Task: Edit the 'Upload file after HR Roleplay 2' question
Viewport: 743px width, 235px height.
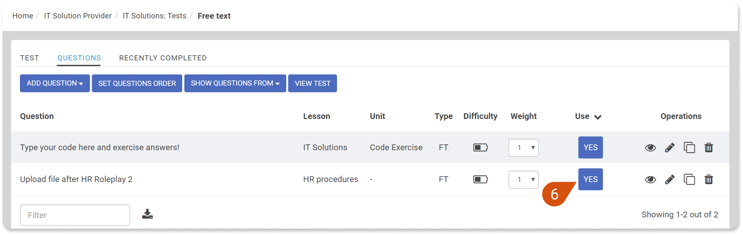Action: coord(670,180)
